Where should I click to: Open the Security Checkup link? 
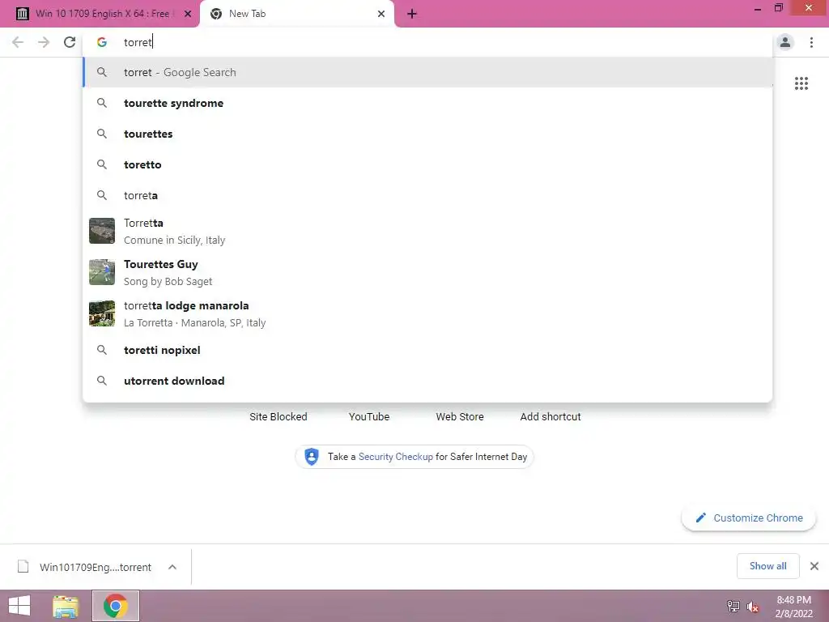[x=395, y=457]
